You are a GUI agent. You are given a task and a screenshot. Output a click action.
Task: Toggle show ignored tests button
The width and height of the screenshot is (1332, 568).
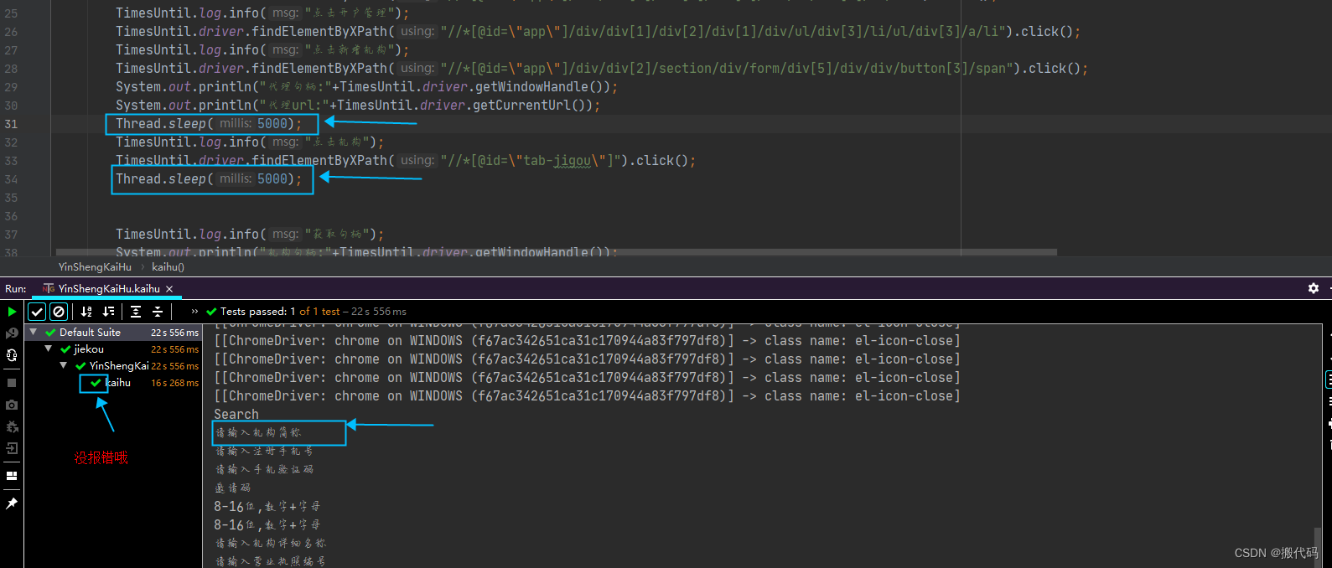pyautogui.click(x=59, y=312)
